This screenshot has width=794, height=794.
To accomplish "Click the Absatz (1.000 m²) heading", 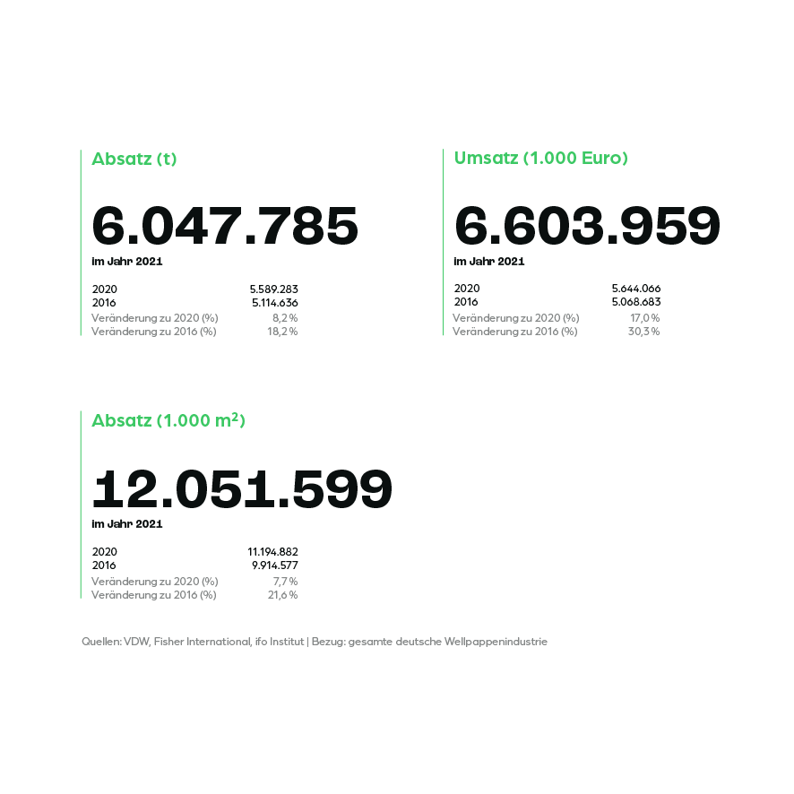I will (168, 420).
